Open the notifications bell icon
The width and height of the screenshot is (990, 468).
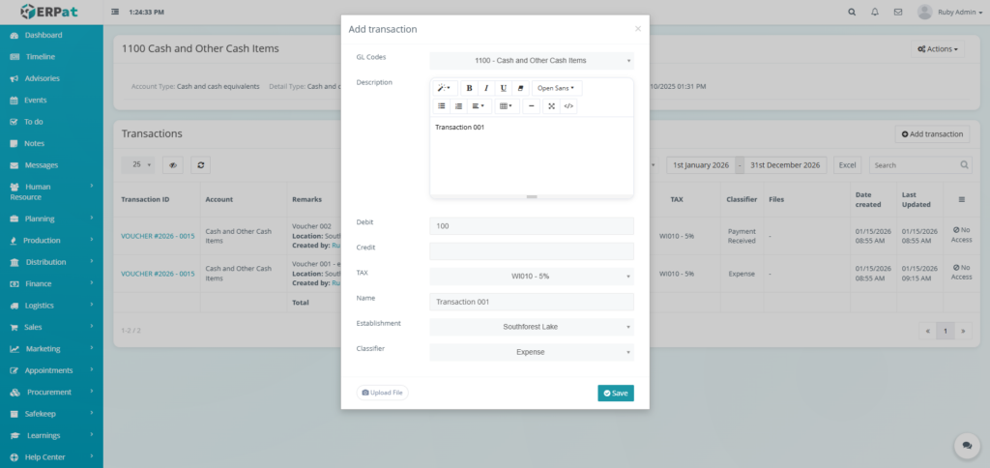point(874,12)
